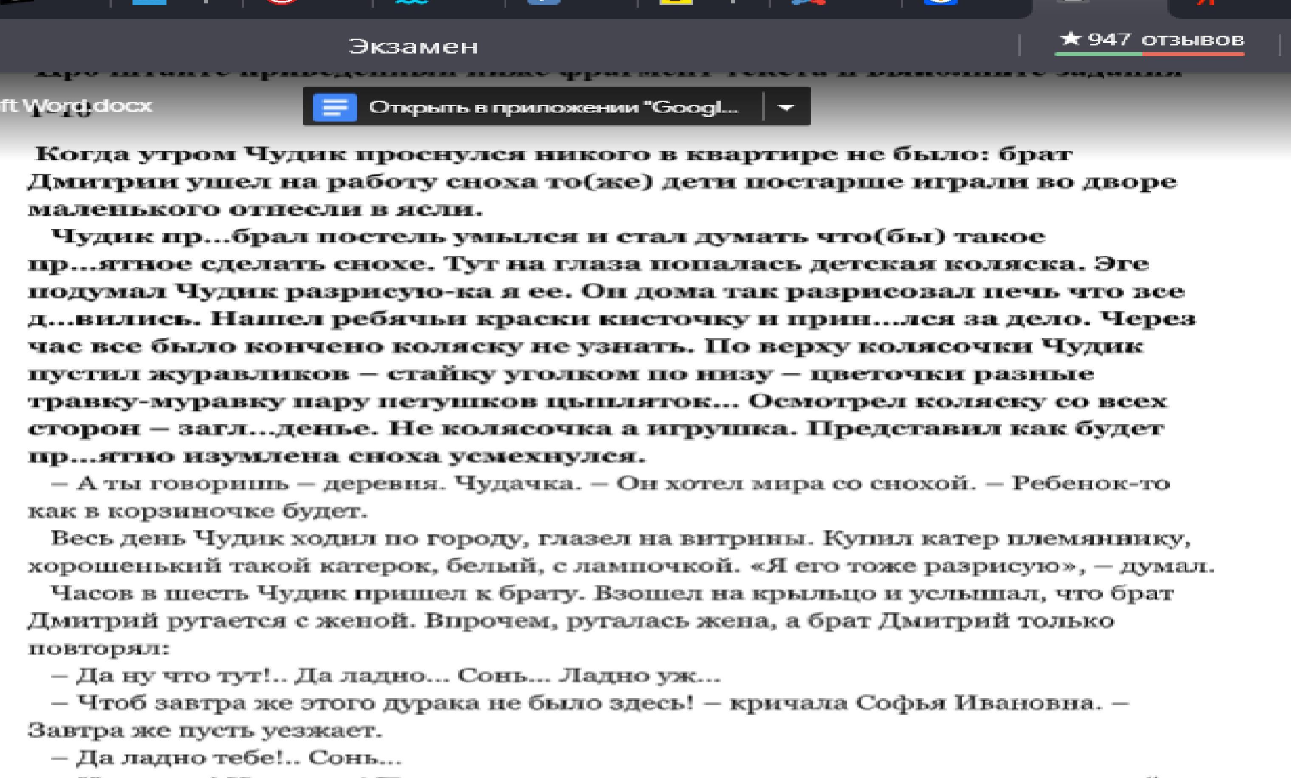Switch to tab with blue square favicon

(x=149, y=3)
